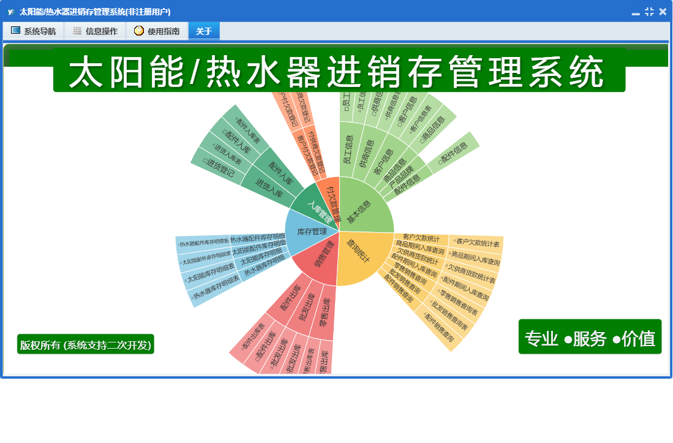673x443 pixels.
Task: Open the △客户信息表 report segment
Action: tap(421, 119)
